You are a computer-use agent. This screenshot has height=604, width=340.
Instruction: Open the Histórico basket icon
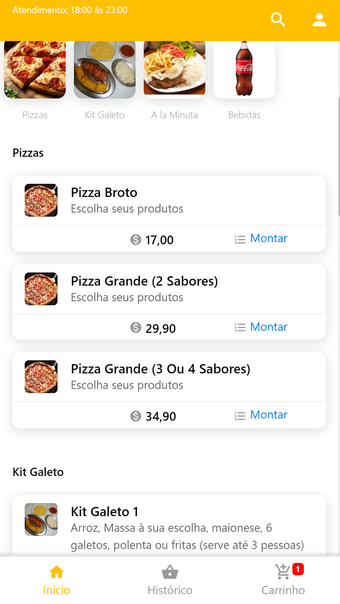170,572
